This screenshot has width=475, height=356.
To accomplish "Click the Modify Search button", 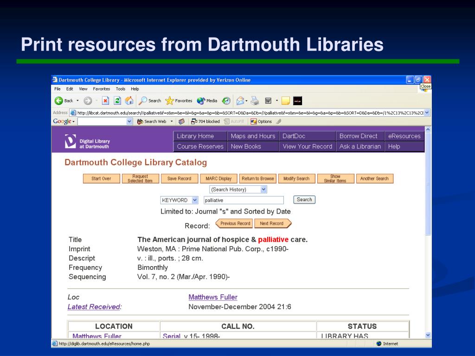I will [x=296, y=178].
